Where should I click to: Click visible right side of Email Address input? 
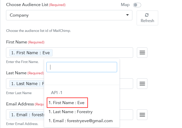tap(126, 115)
